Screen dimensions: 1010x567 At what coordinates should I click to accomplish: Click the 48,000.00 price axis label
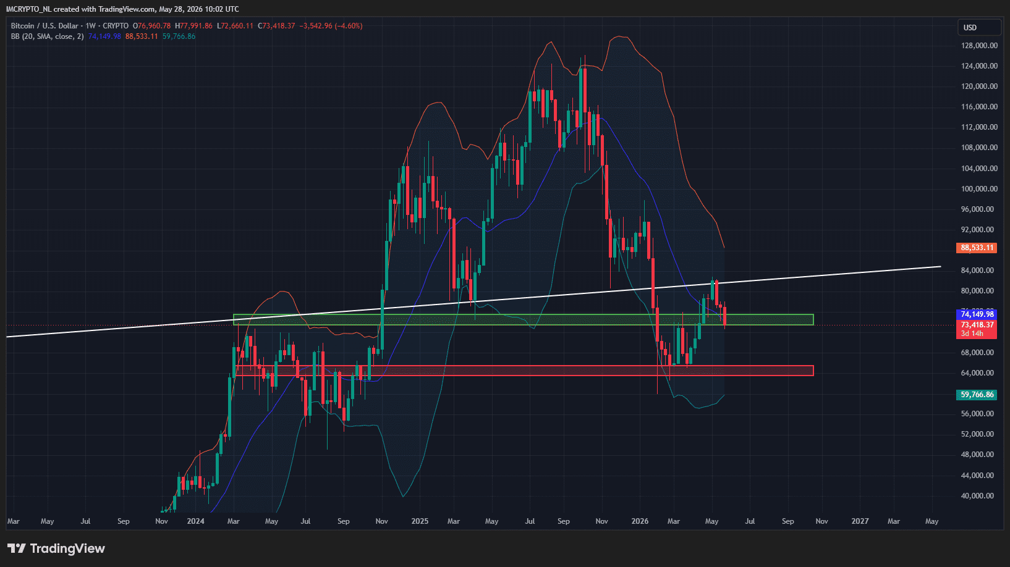[x=977, y=455]
